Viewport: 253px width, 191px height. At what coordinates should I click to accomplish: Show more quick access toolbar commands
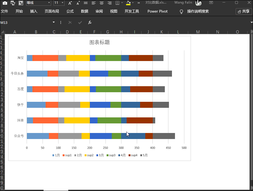tap(139, 3)
